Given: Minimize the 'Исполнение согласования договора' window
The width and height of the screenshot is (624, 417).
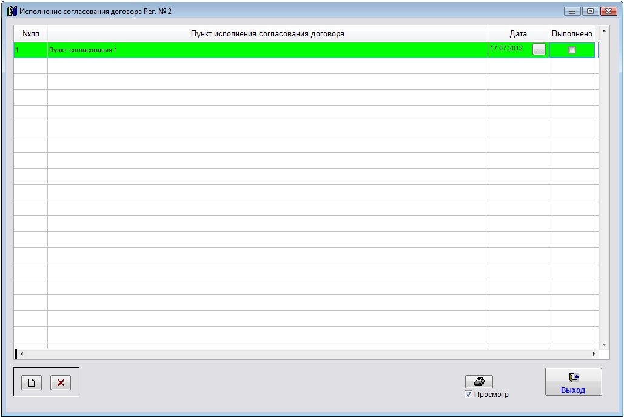Looking at the screenshot, I should coord(572,12).
